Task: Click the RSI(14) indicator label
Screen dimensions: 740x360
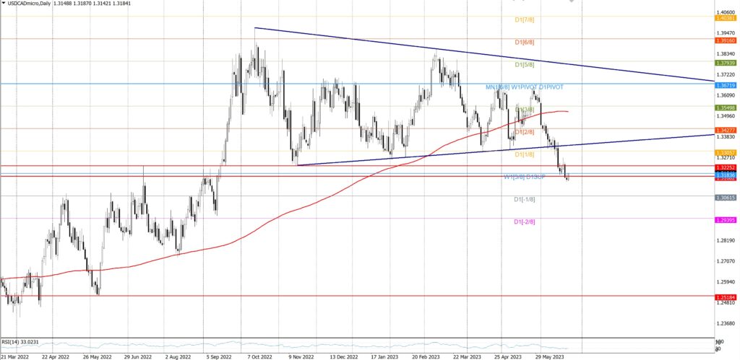Action: coord(20,341)
